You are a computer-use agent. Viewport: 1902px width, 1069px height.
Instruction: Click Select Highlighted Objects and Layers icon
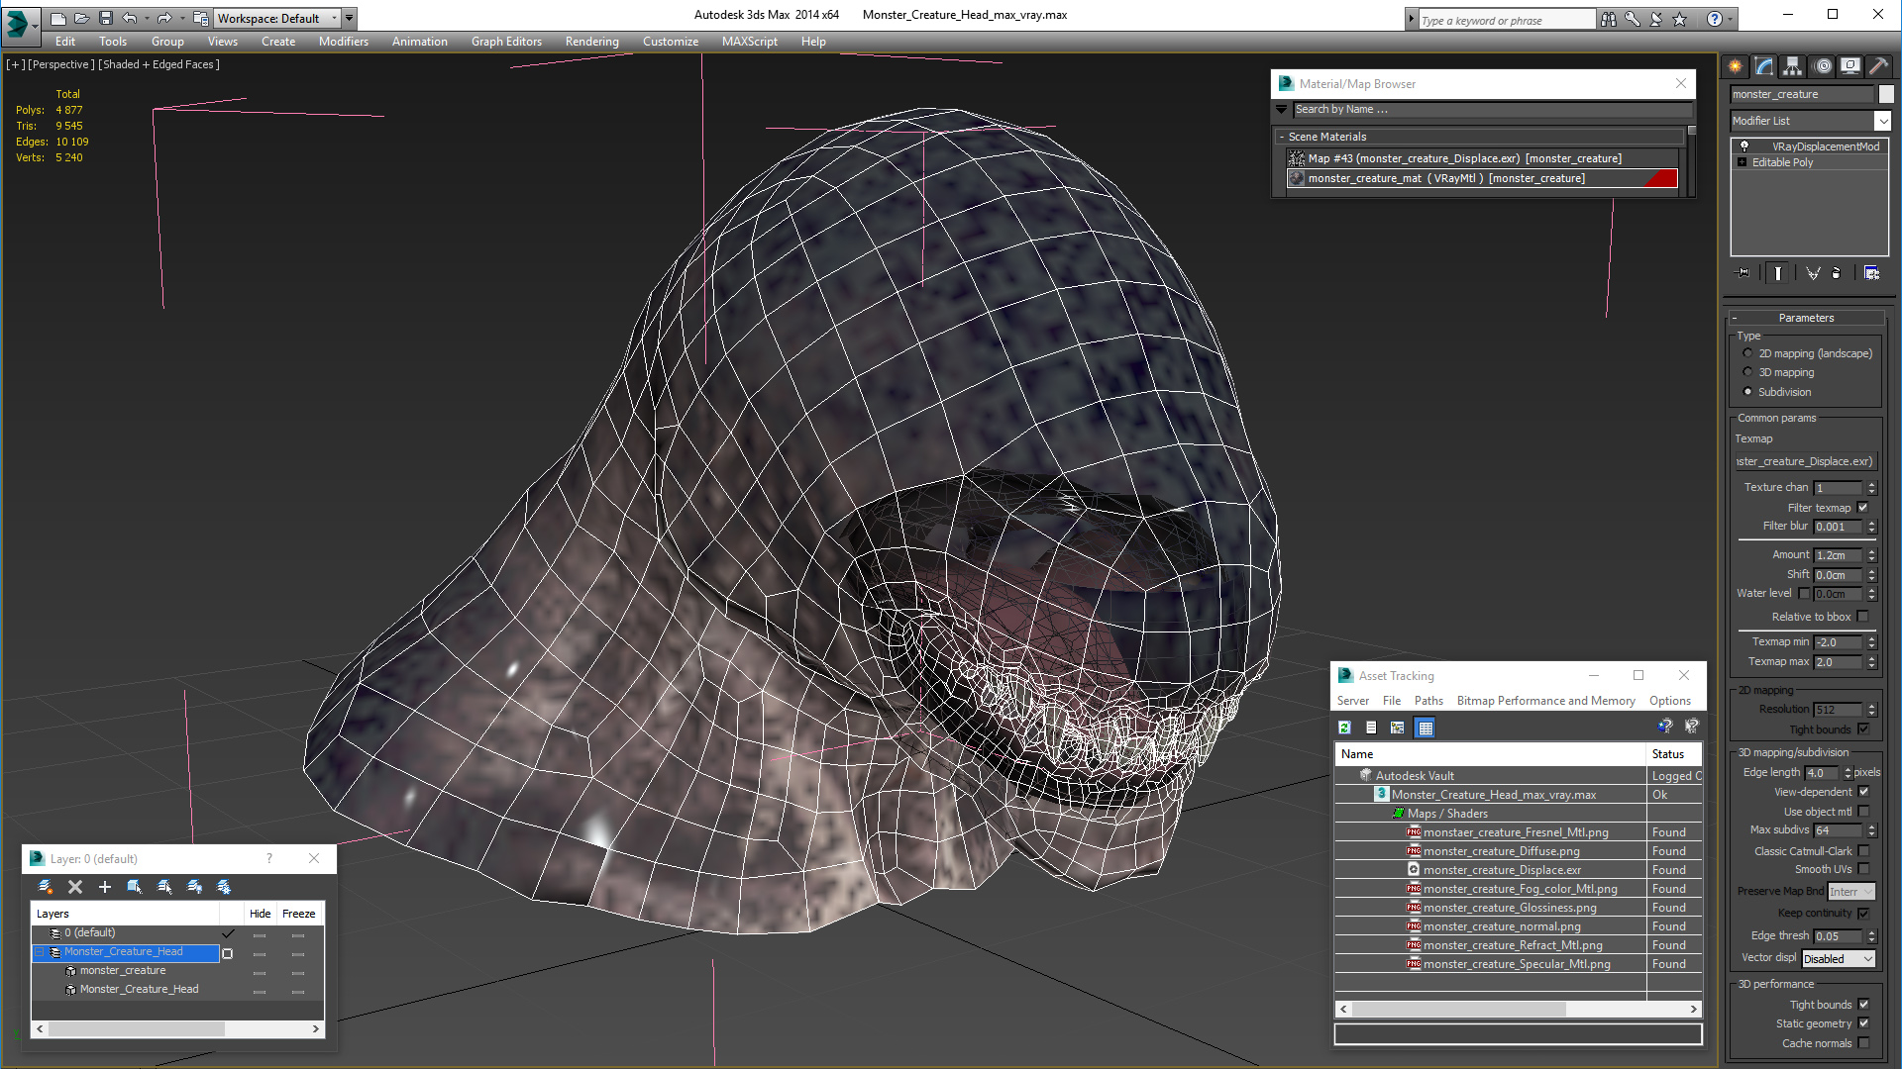click(135, 887)
